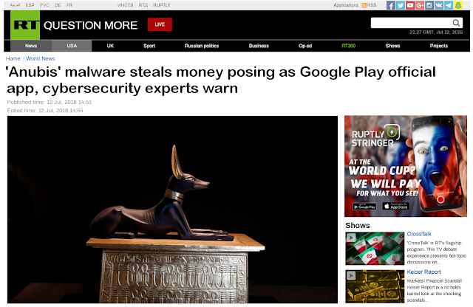Watch the red LIVE button
The image size is (473, 307).
click(160, 24)
